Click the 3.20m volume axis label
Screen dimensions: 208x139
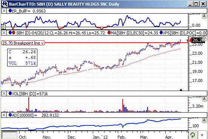198,106
